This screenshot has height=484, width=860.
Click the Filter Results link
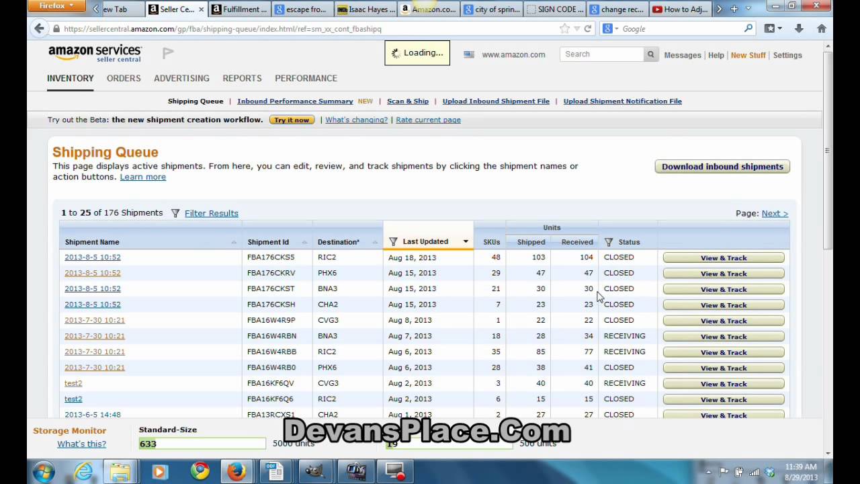click(x=212, y=213)
